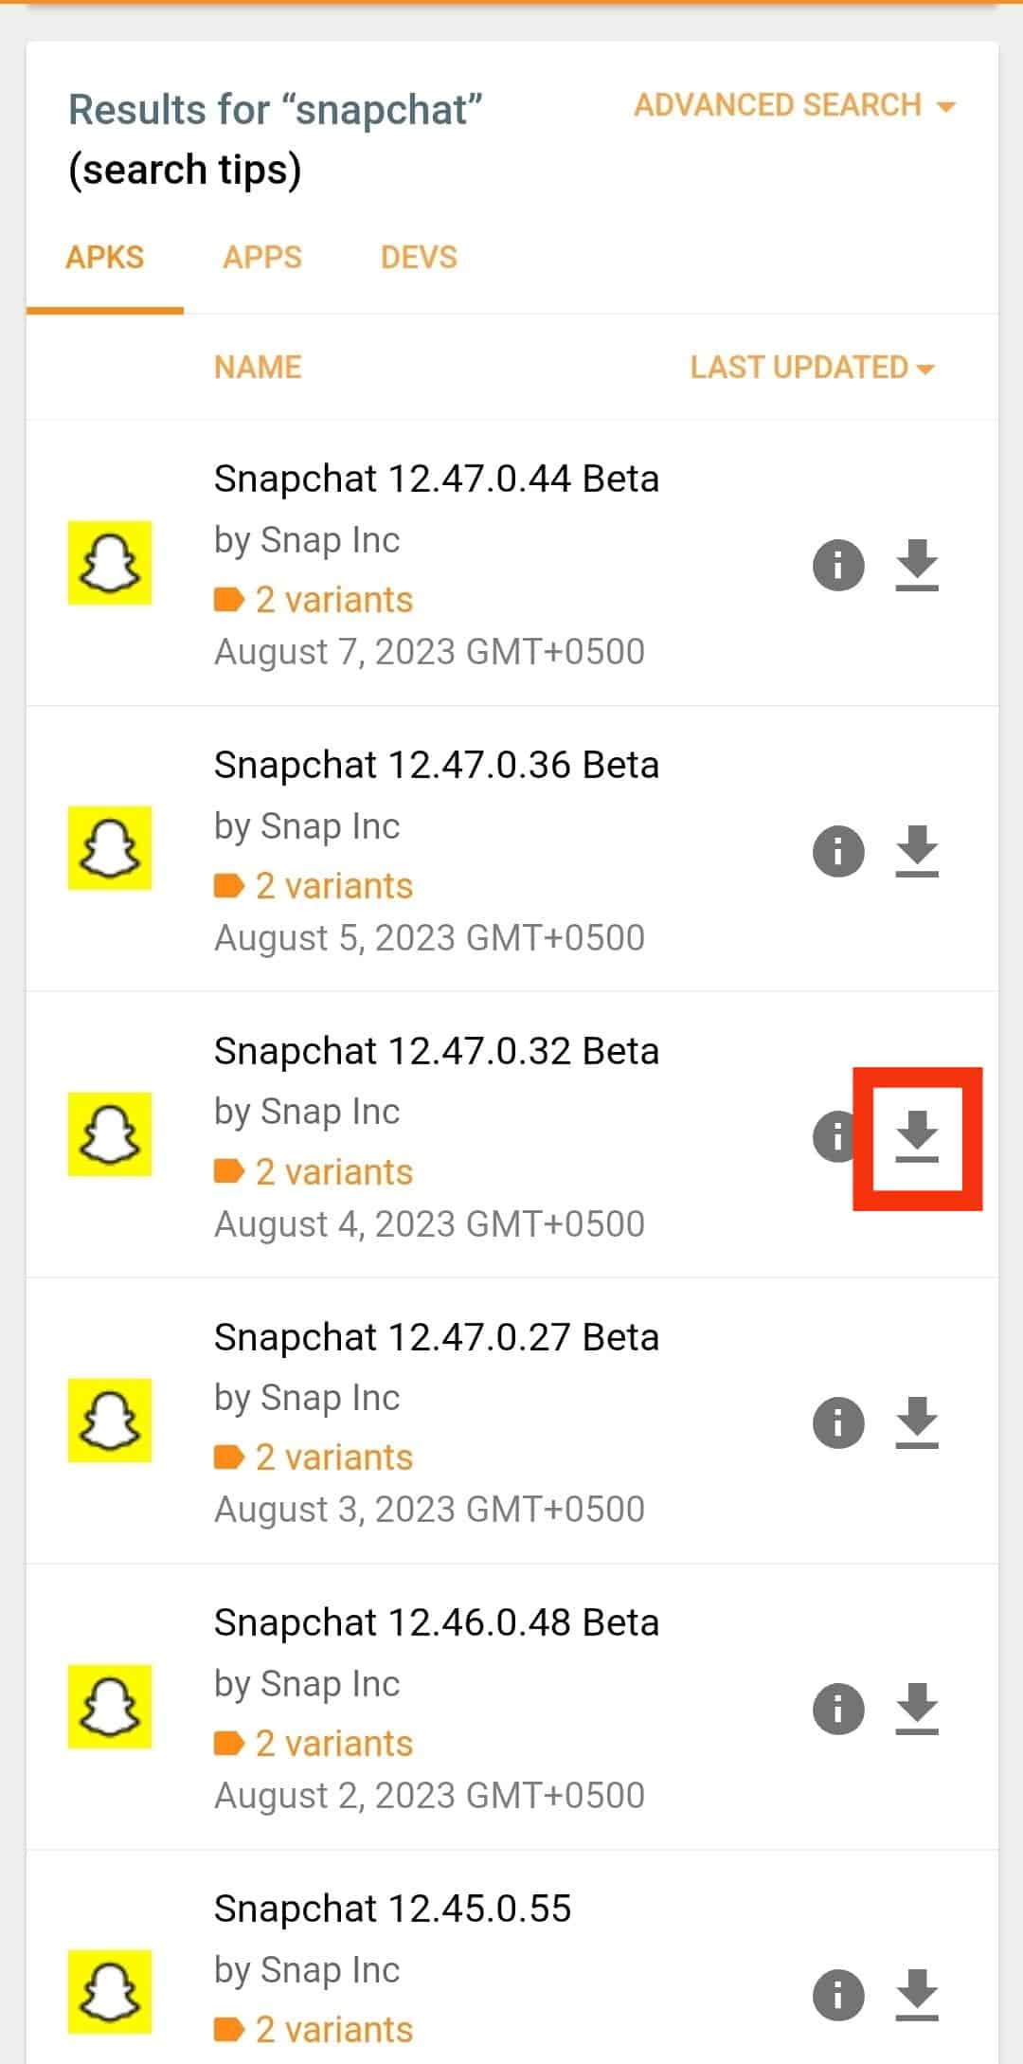Download Snapchat 12.45.0.55 APK

[916, 1995]
